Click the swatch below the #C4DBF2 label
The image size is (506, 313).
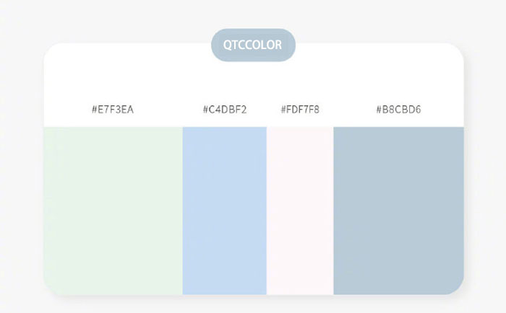click(x=224, y=210)
